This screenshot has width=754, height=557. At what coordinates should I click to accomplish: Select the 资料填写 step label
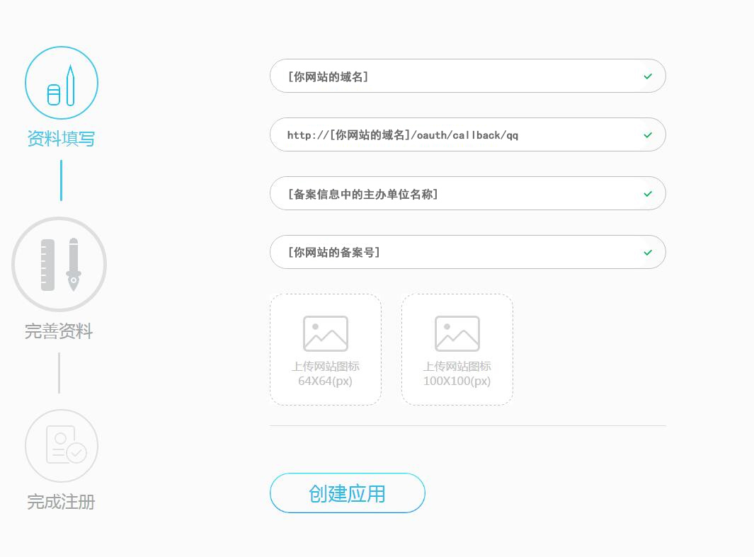61,139
